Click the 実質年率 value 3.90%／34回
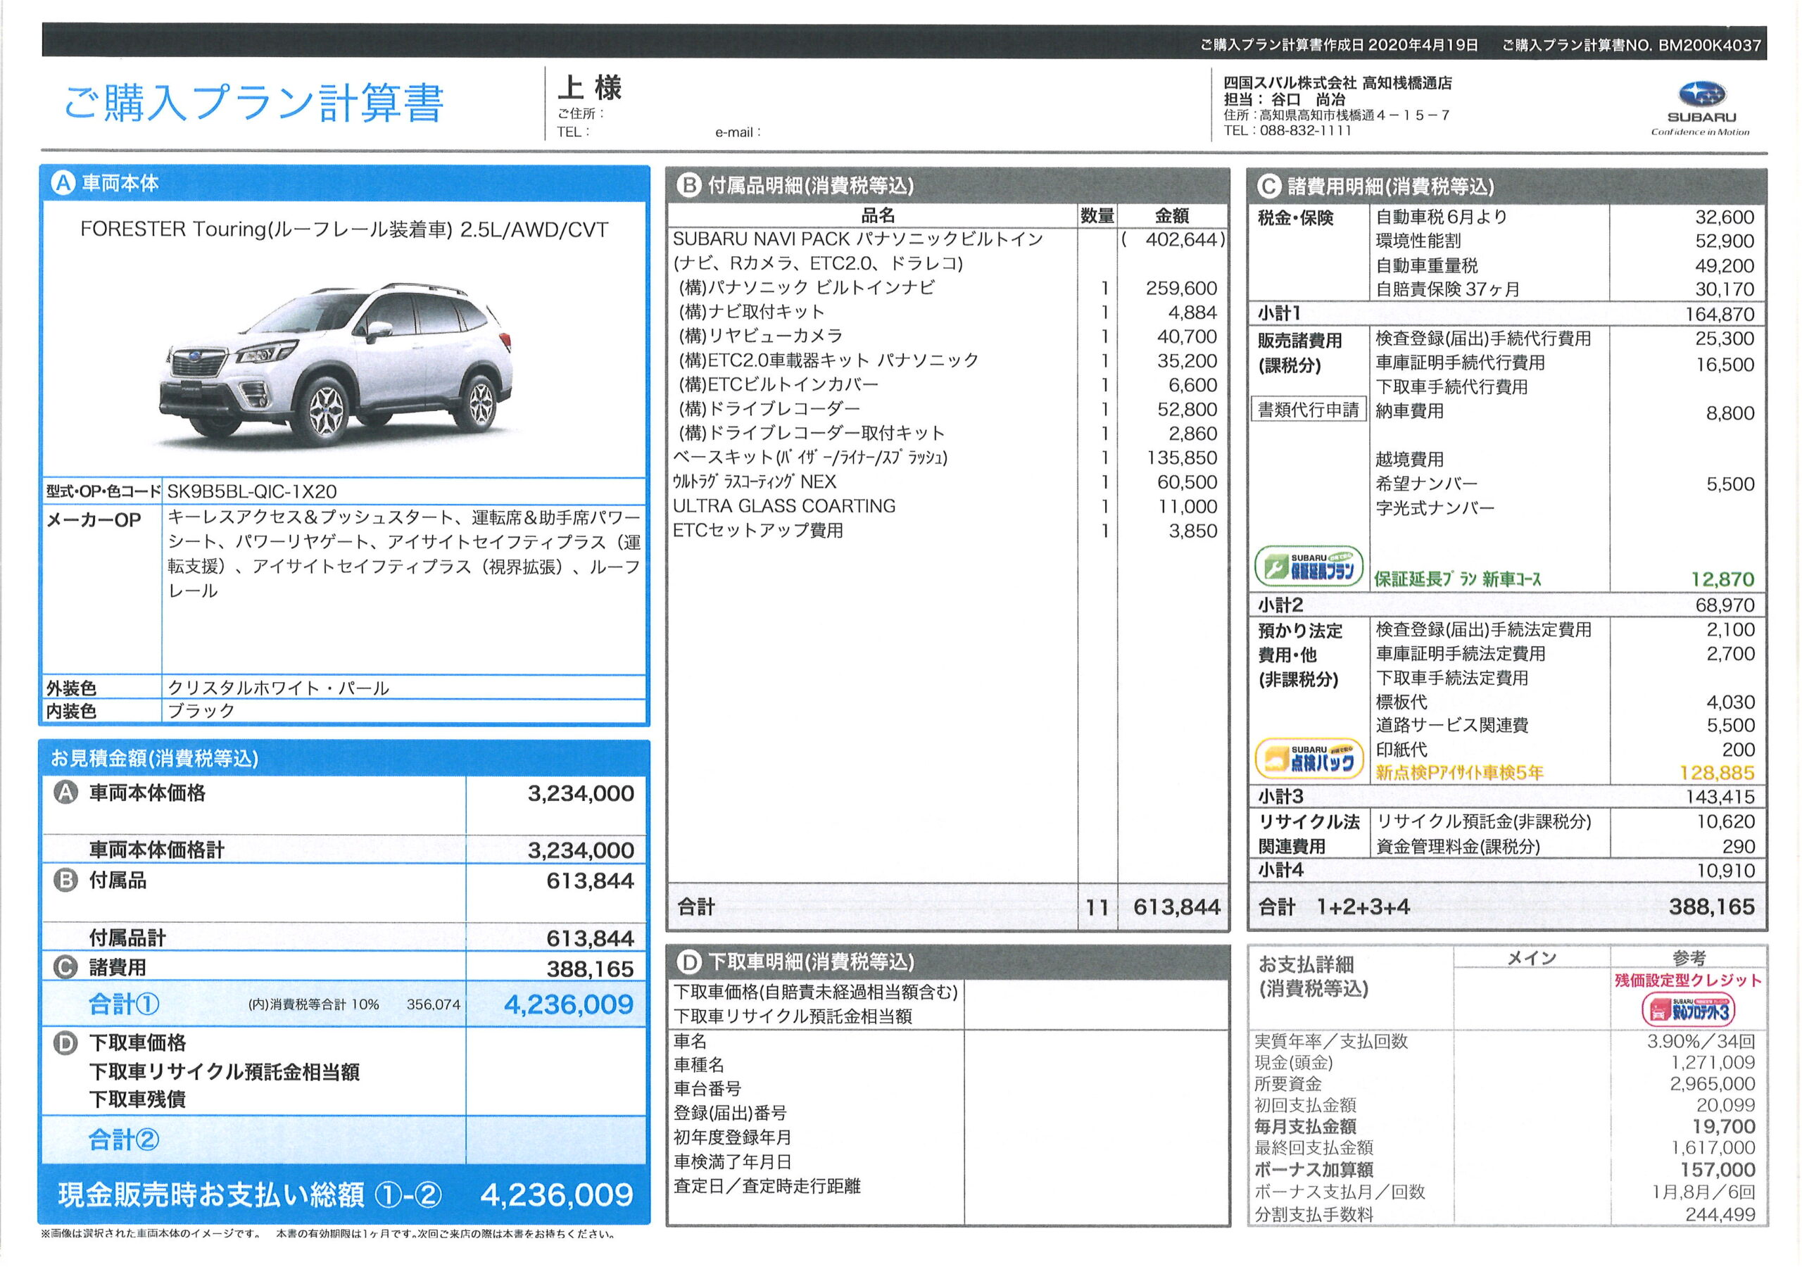The image size is (1802, 1274). [x=1701, y=1042]
